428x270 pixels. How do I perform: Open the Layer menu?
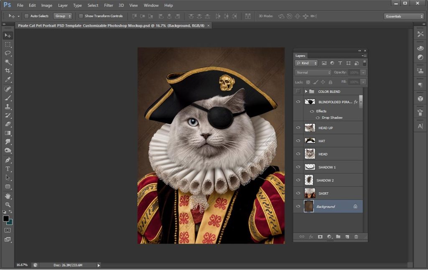(63, 5)
